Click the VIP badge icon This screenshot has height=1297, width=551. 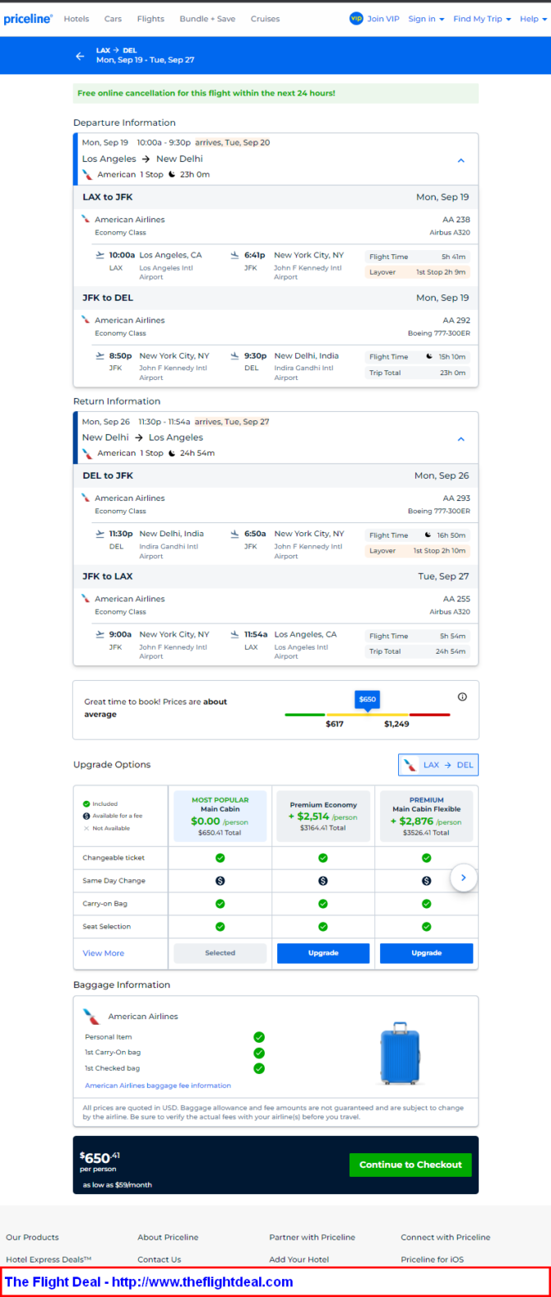[x=356, y=18]
